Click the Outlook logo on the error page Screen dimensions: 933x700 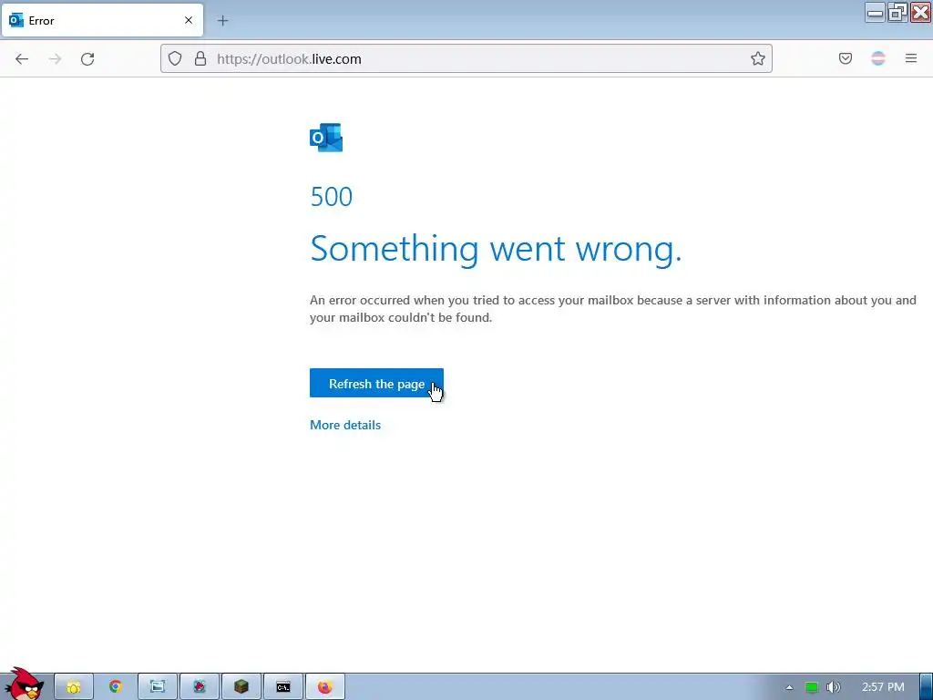326,138
